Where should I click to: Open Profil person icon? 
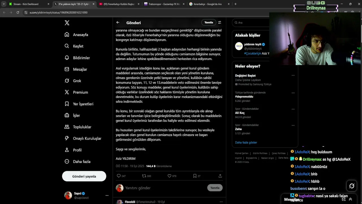(67, 150)
